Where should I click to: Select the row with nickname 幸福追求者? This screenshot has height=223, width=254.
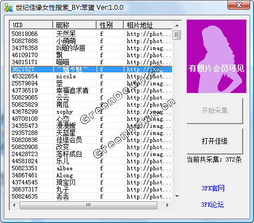click(x=91, y=90)
